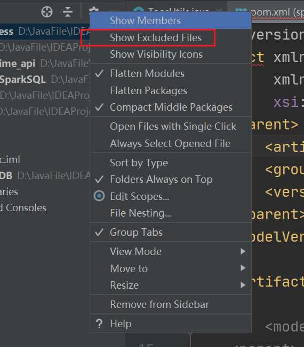304x347 pixels.
Task: Expand the Resize submenu arrow
Action: pos(243,285)
